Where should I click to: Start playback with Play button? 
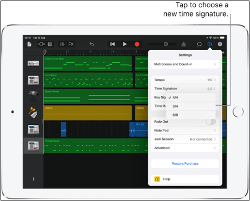pos(124,44)
